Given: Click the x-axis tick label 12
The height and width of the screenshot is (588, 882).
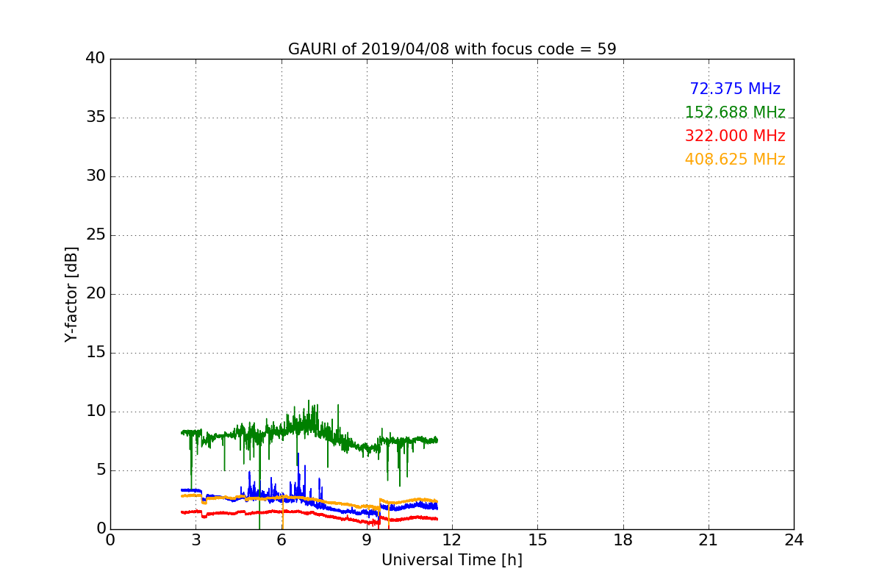Looking at the screenshot, I should 452,539.
